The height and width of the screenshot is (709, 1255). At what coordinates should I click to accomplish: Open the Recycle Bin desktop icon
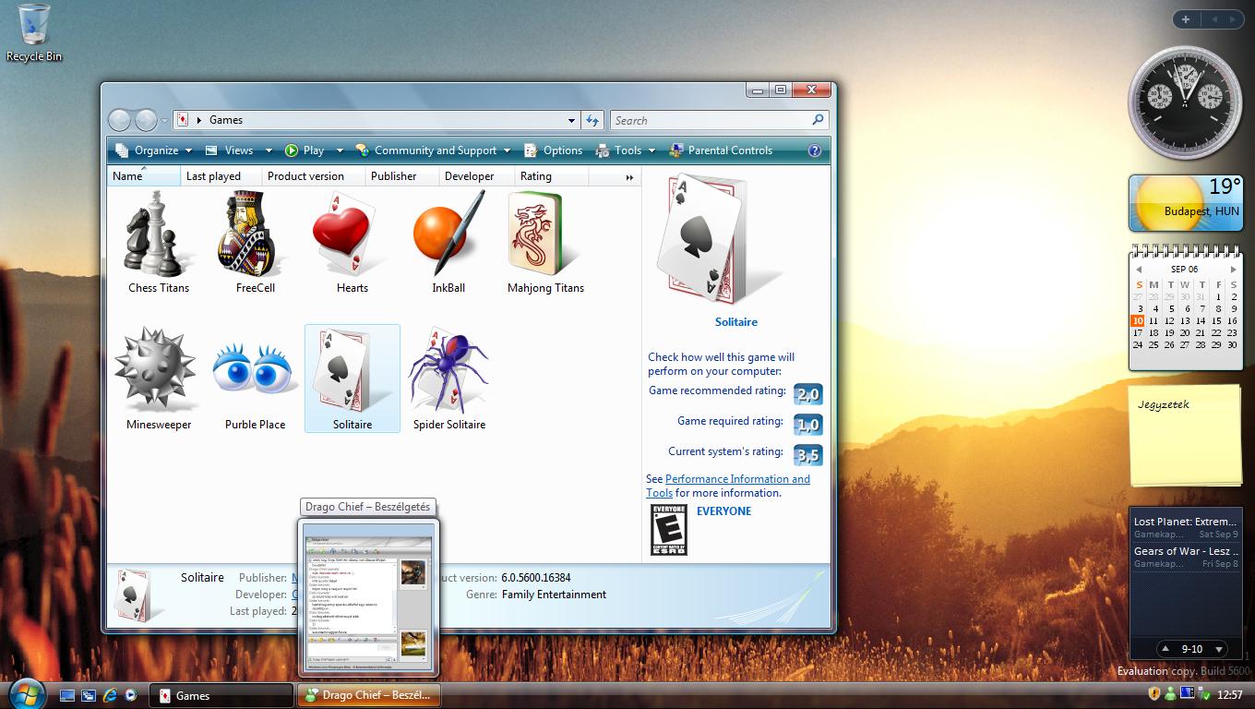(x=34, y=32)
